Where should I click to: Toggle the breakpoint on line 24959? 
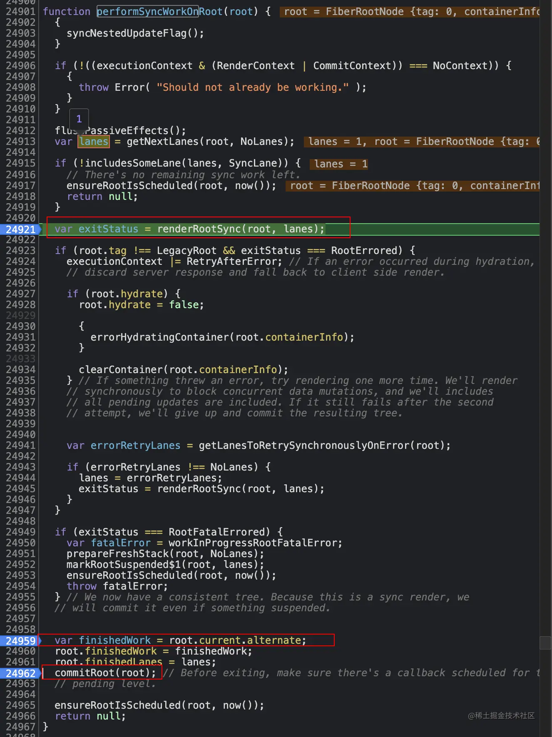click(21, 641)
